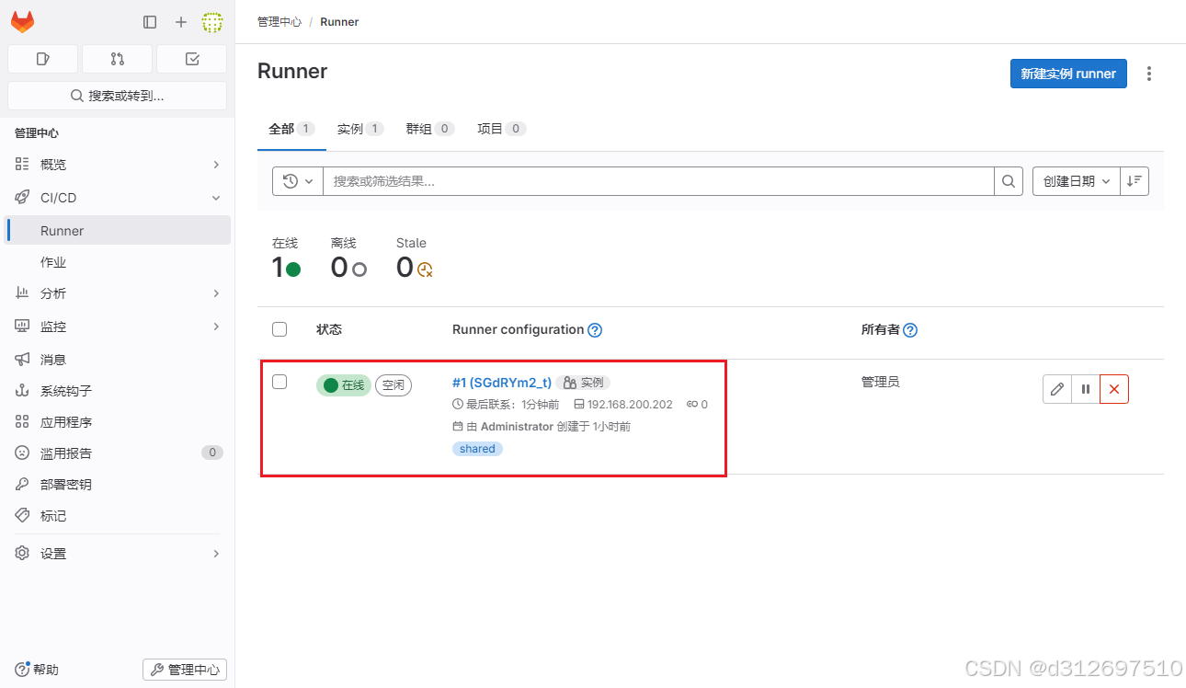Click 管理中心 breadcrumb link
Viewport: 1186px width, 688px height.
click(279, 21)
